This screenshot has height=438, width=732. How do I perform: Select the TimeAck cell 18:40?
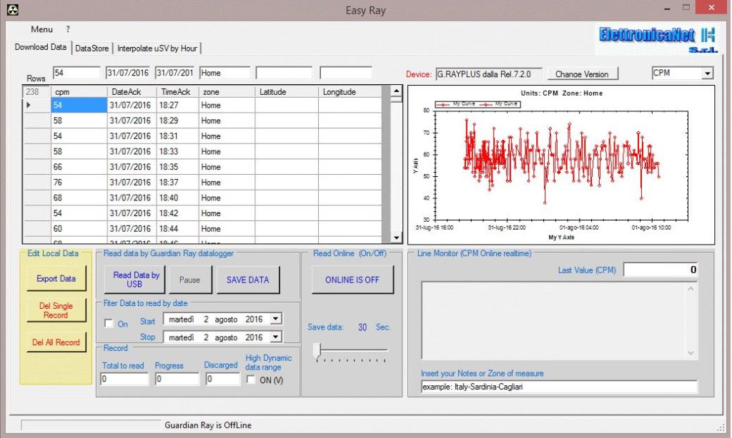point(177,198)
